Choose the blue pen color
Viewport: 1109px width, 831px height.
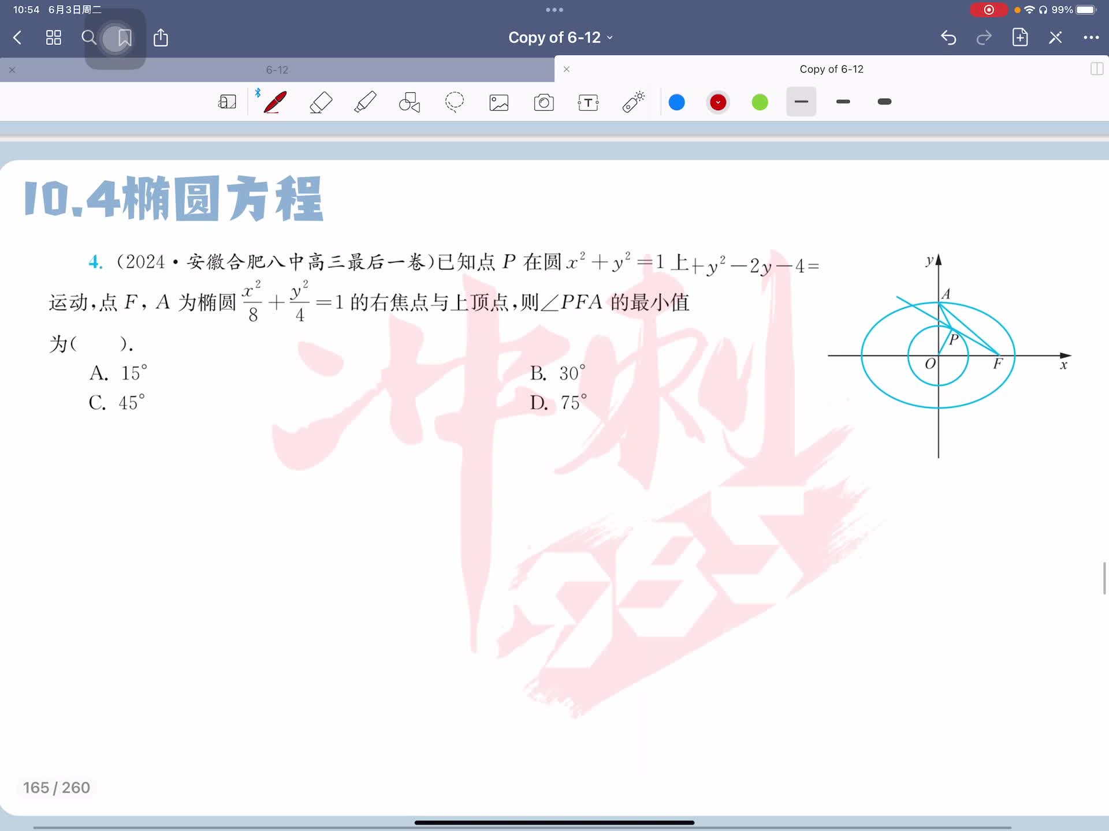tap(676, 102)
